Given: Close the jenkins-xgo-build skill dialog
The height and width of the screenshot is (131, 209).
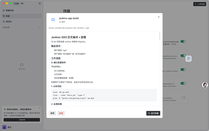Looking at the screenshot, I should pos(159,17).
